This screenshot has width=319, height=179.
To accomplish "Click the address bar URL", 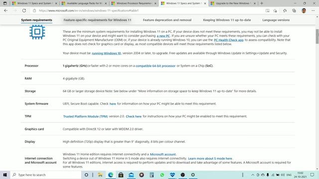I will [89, 10].
